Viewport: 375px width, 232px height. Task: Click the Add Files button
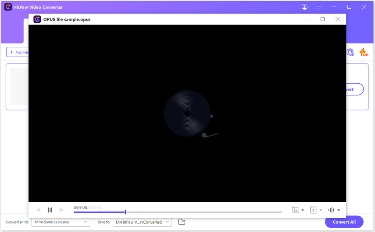[x=18, y=52]
